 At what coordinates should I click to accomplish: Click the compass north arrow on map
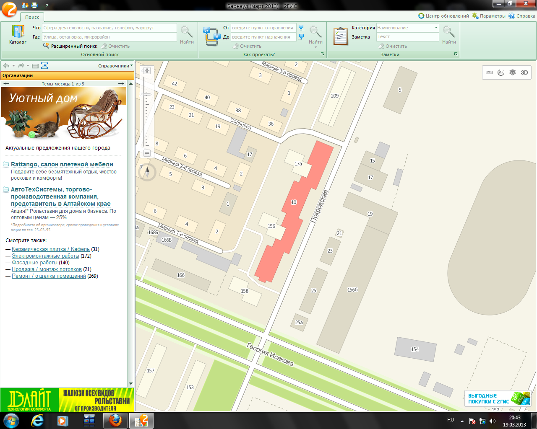point(147,172)
